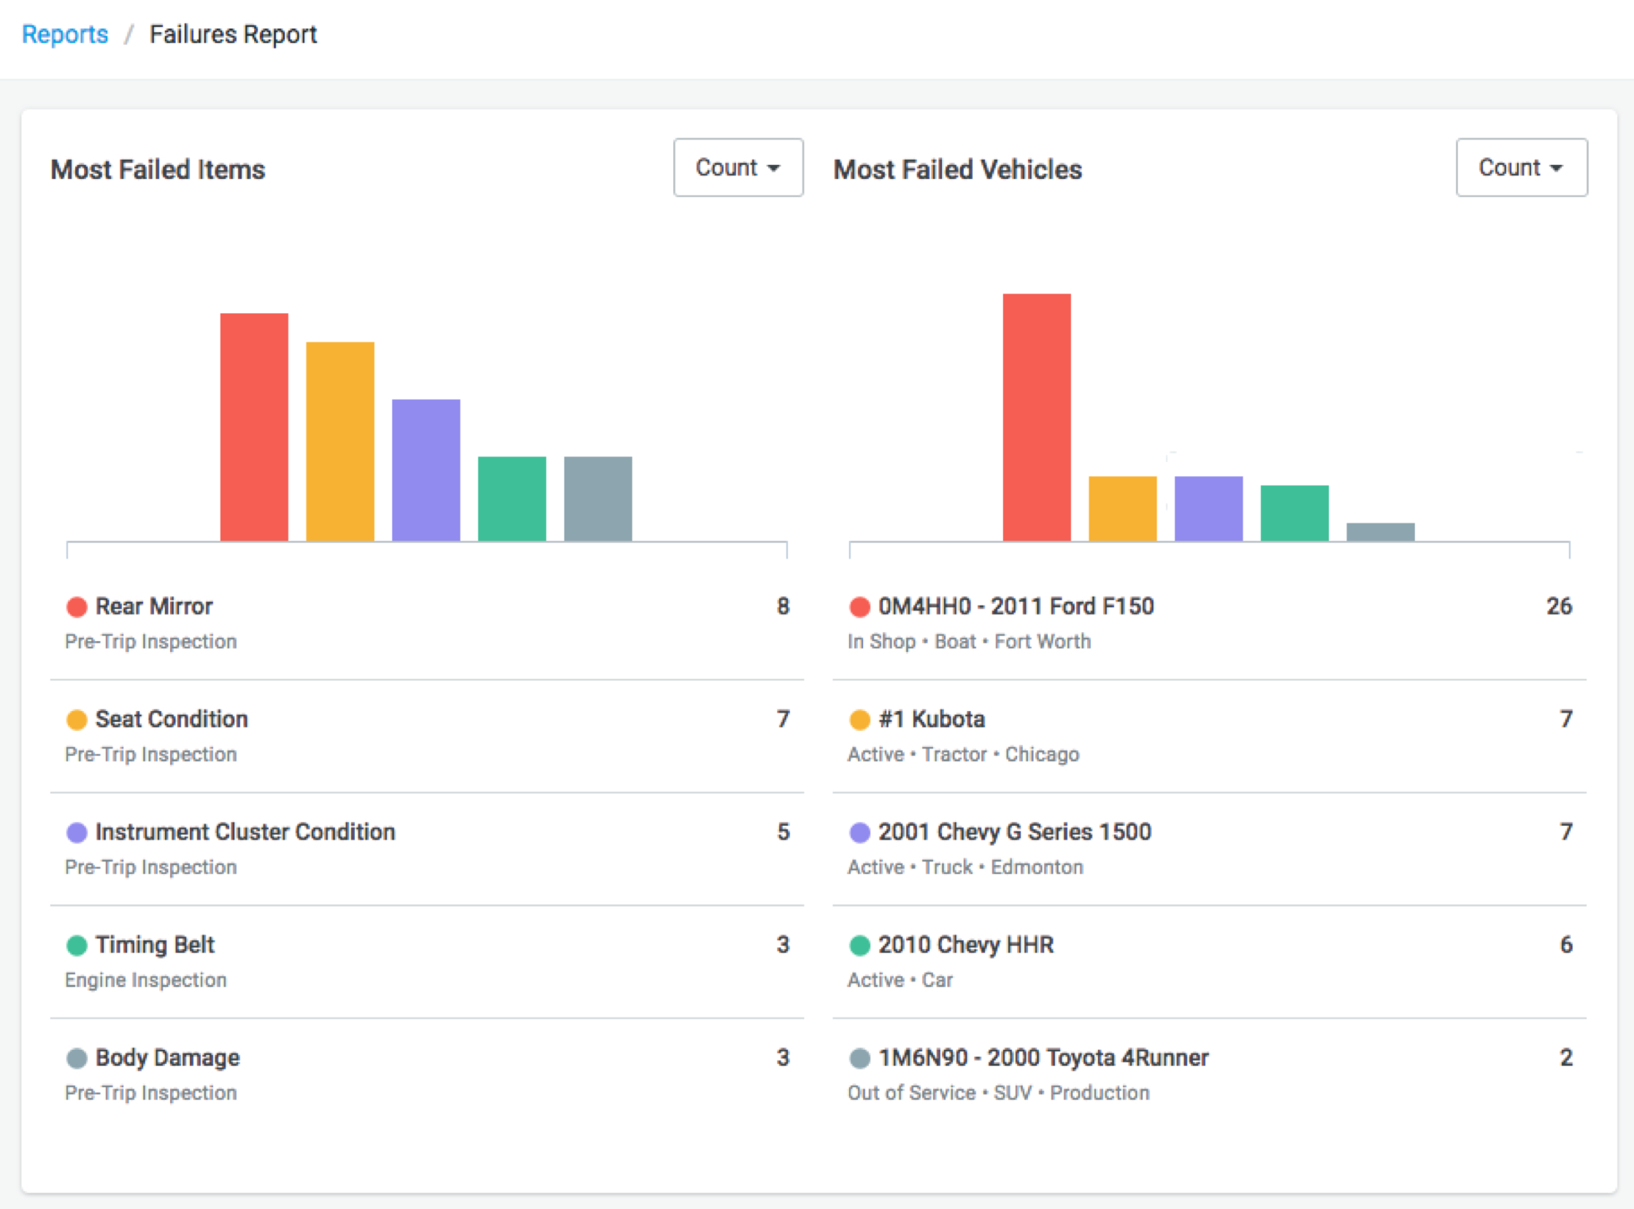1634x1209 pixels.
Task: Open Most Failed Items Count dropdown
Action: point(737,168)
